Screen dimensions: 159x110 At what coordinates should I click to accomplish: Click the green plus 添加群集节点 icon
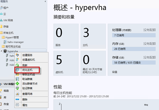click(x=17, y=84)
